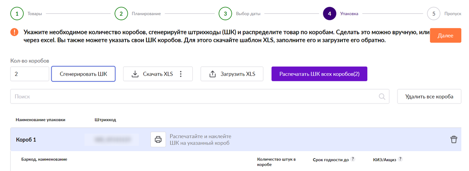The height and width of the screenshot is (171, 469).
Task: Go to step 1 Товары
Action: click(x=17, y=13)
